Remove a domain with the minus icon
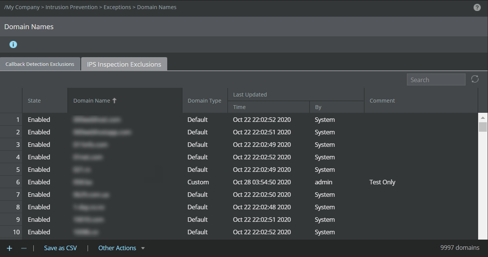 click(x=24, y=248)
